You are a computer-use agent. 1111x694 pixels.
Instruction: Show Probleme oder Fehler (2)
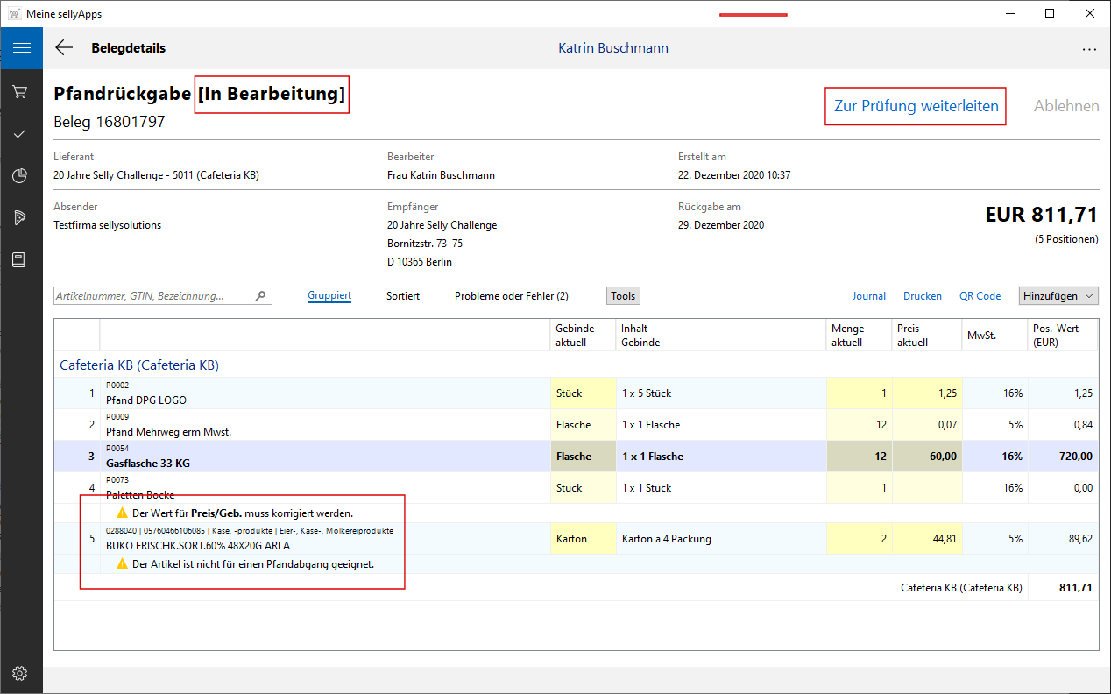(511, 296)
